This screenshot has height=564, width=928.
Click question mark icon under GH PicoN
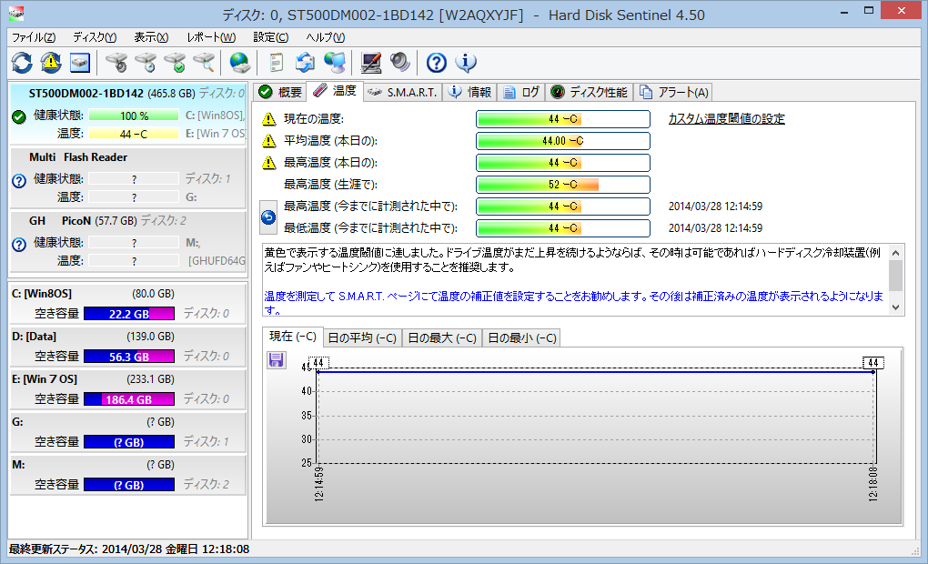click(x=19, y=244)
